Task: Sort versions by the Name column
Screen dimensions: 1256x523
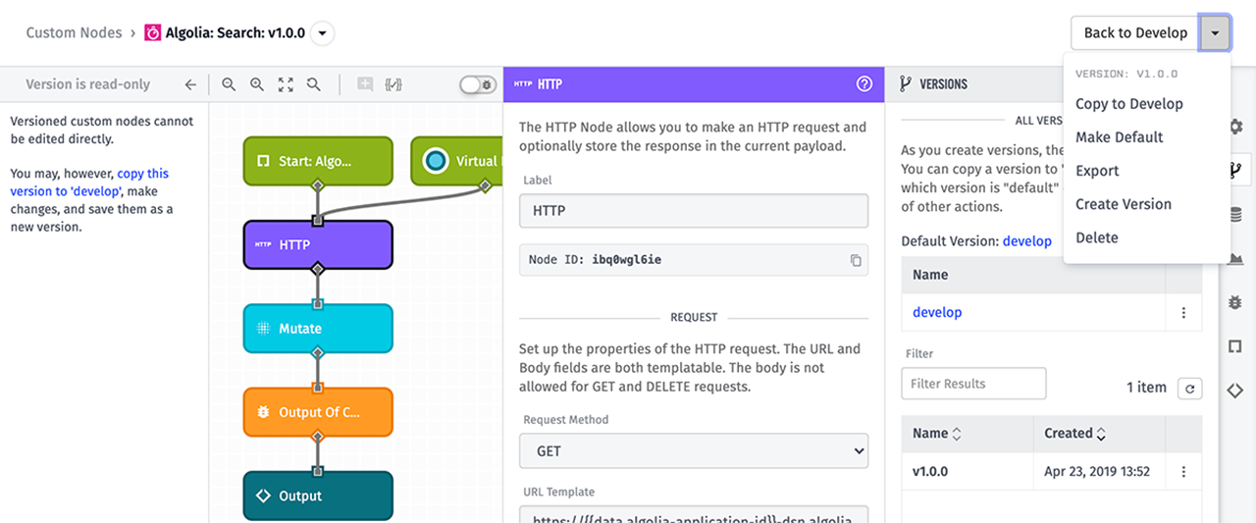Action: (x=937, y=434)
